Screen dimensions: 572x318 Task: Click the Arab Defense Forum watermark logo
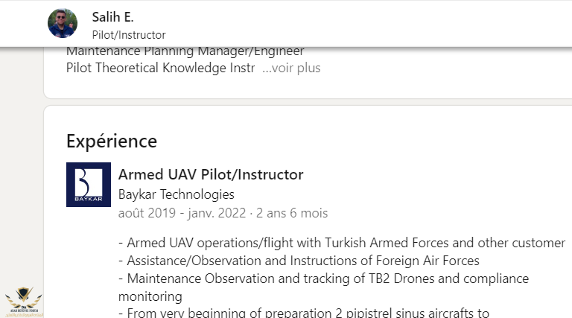click(24, 302)
